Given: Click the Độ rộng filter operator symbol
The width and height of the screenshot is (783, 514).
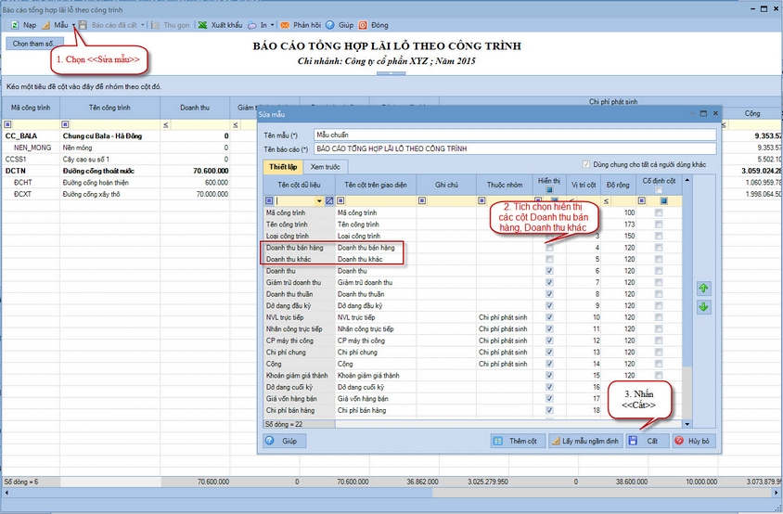Looking at the screenshot, I should point(606,201).
